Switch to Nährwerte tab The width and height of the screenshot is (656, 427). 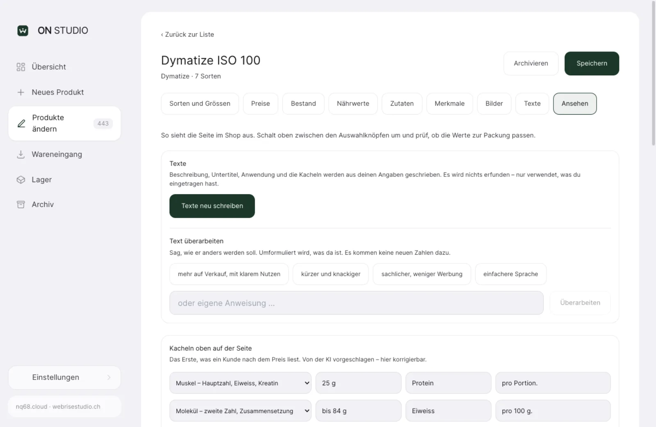point(353,104)
